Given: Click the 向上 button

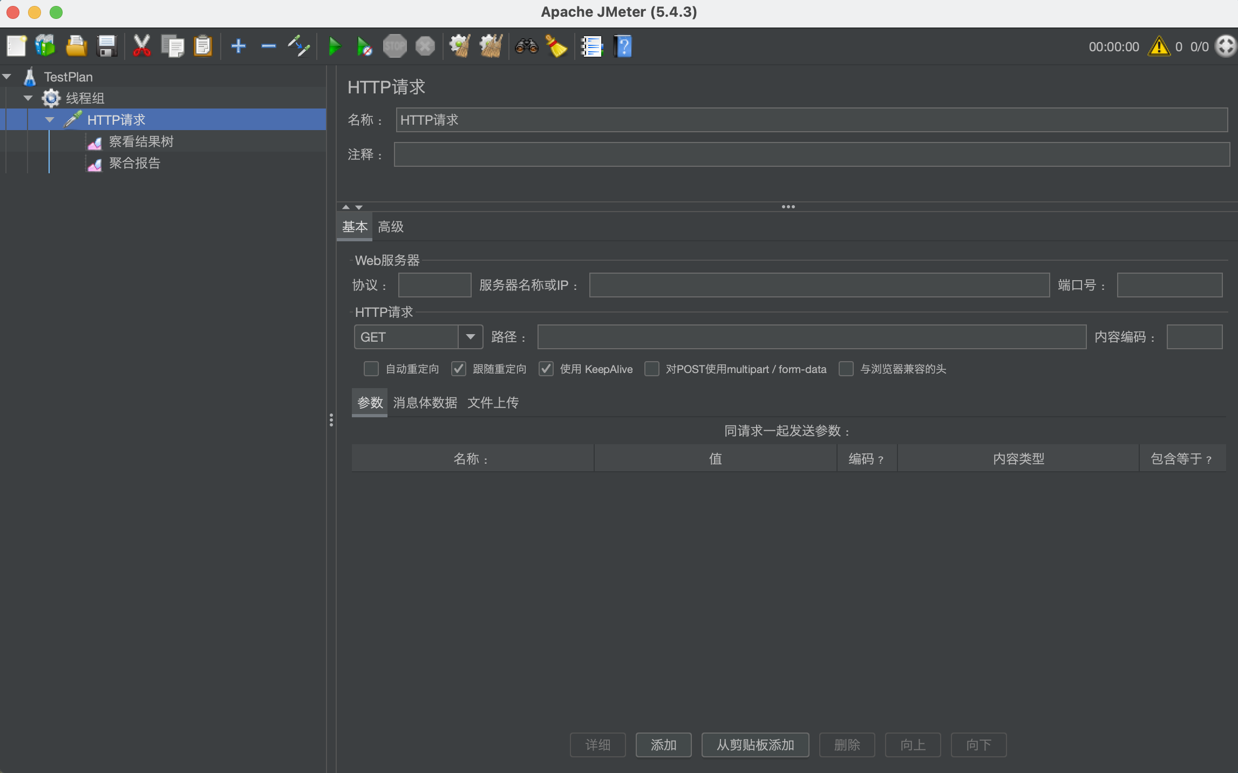Looking at the screenshot, I should [913, 745].
